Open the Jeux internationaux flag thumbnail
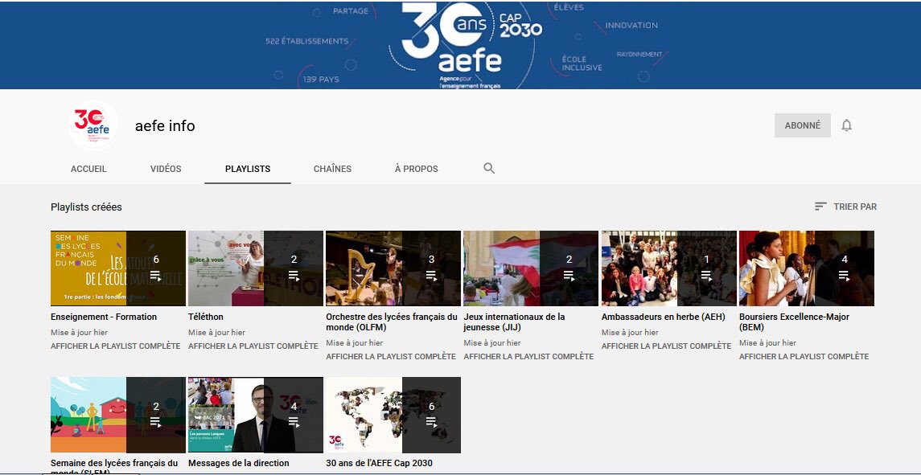Screen dimensions: 921x475 531,268
